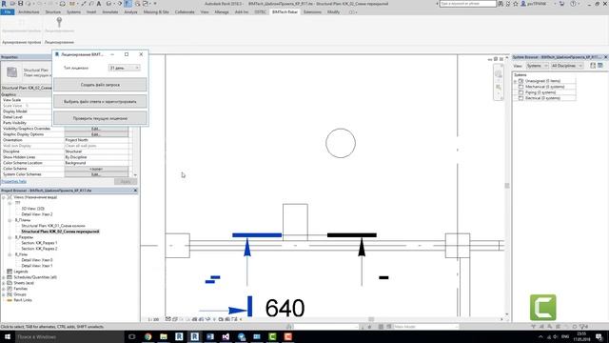Click the Создать файл запроса button
The width and height of the screenshot is (609, 343).
(x=100, y=85)
